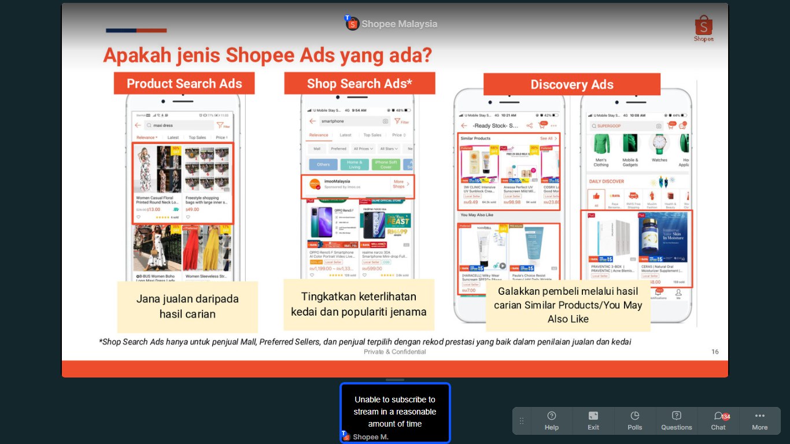Open the Polls panel

[x=635, y=421]
